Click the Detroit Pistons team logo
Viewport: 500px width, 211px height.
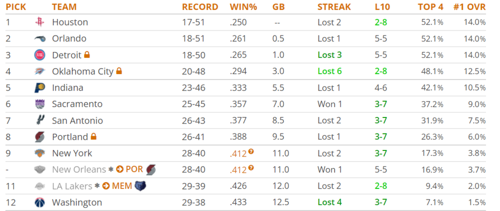[x=39, y=55]
